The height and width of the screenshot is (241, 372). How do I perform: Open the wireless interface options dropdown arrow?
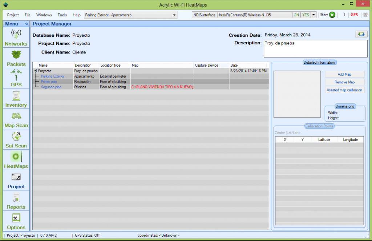313,15
